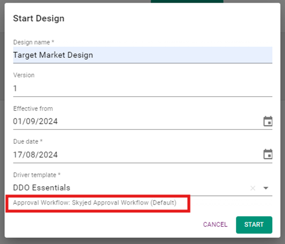Viewport: 285px width, 244px height.
Task: Open the Effective from calendar picker
Action: (268, 121)
